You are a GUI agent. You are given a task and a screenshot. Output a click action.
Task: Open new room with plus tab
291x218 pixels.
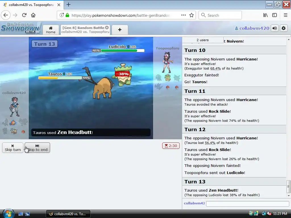pos(120,30)
